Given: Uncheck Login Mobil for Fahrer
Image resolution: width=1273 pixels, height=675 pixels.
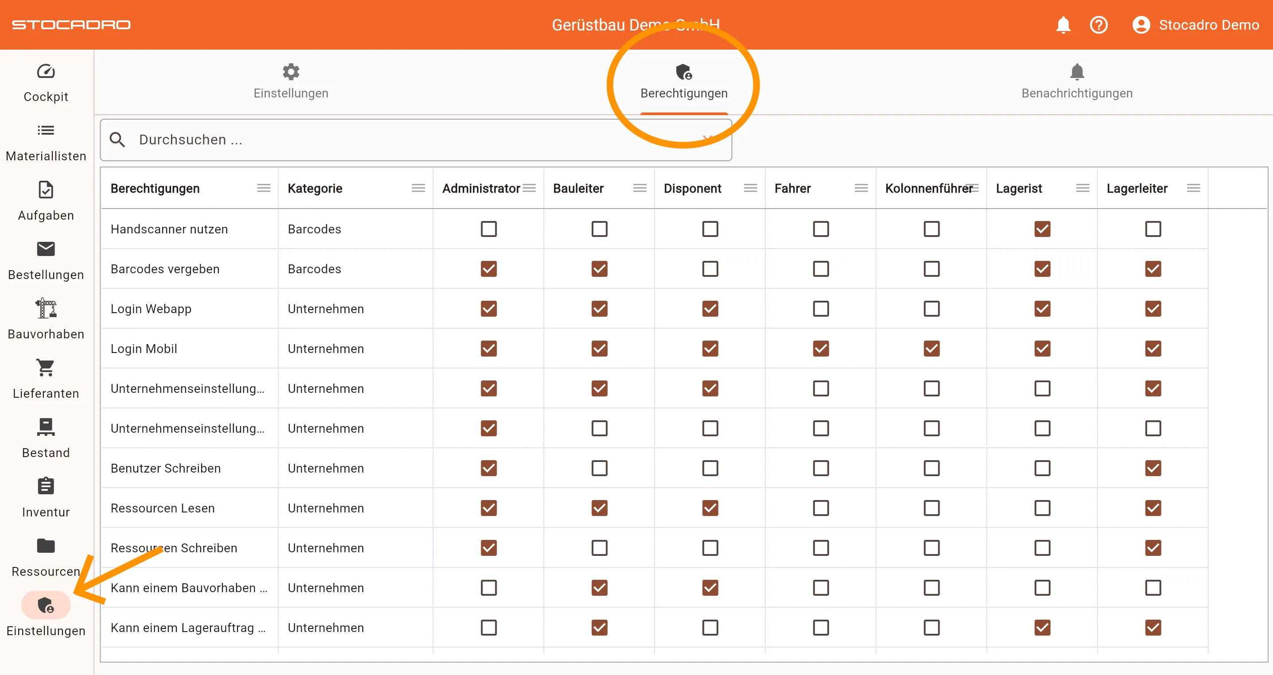Looking at the screenshot, I should coord(821,349).
